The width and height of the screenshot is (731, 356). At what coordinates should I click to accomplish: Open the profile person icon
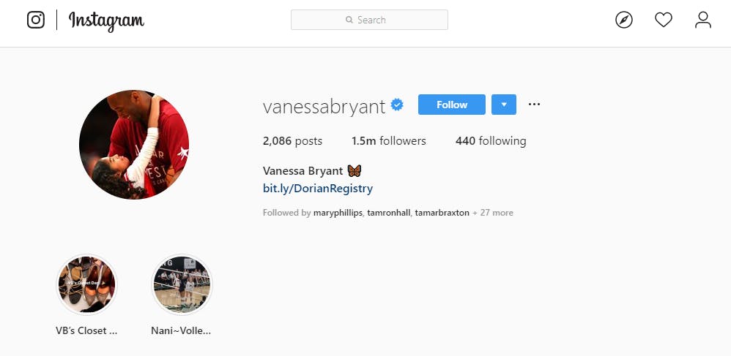coord(702,20)
